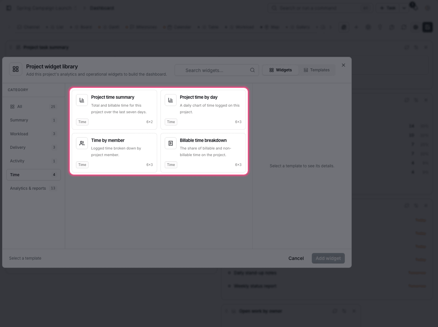Viewport: 438px width, 327px height.
Task: Click the 'Project widget library' title
Action: click(52, 66)
